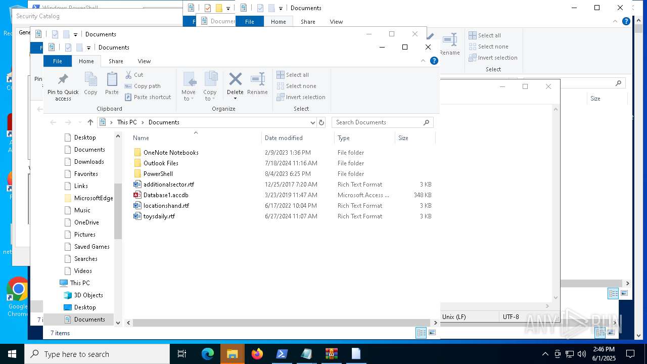Click the Delete X icon
The width and height of the screenshot is (647, 364).
coord(235,79)
